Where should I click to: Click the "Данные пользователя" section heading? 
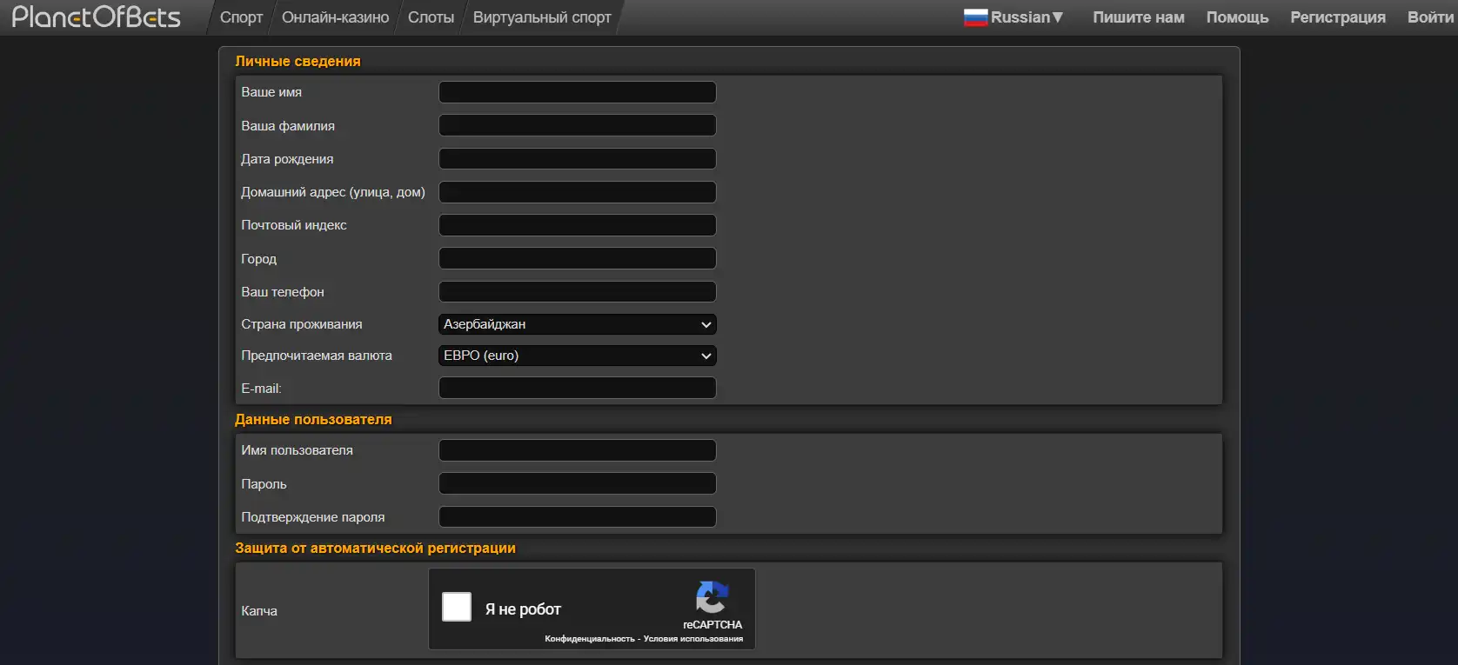pos(313,419)
